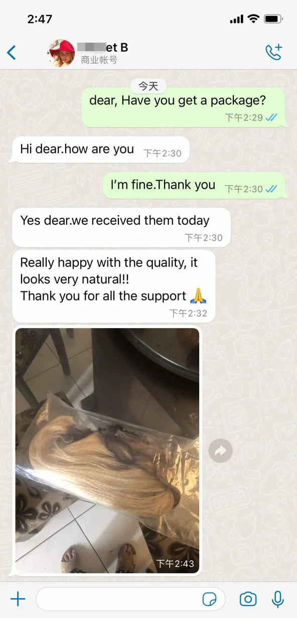The image size is (297, 618).
Task: Tap the battery indicator in status bar
Action: 273,19
